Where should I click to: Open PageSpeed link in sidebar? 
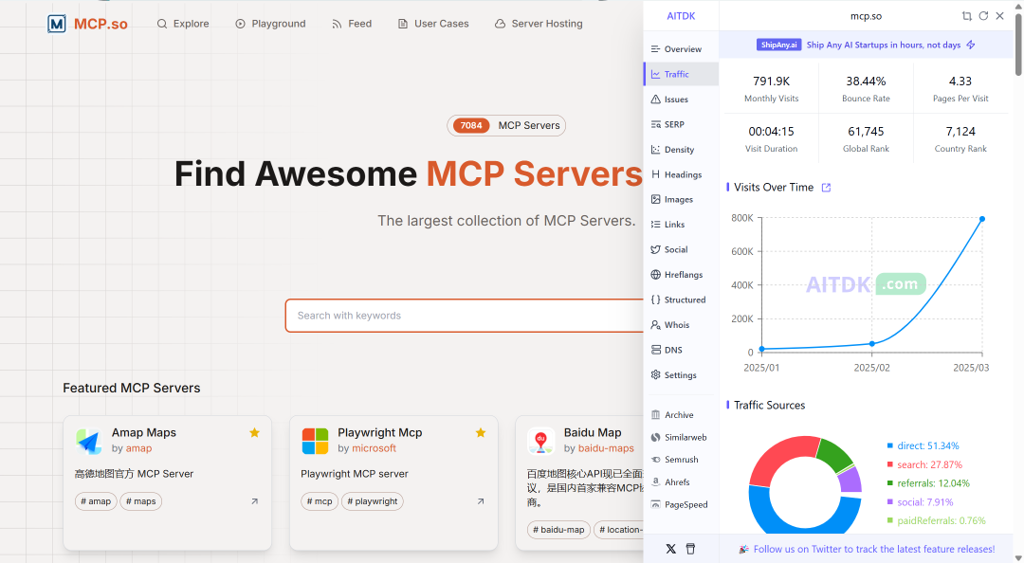click(681, 504)
